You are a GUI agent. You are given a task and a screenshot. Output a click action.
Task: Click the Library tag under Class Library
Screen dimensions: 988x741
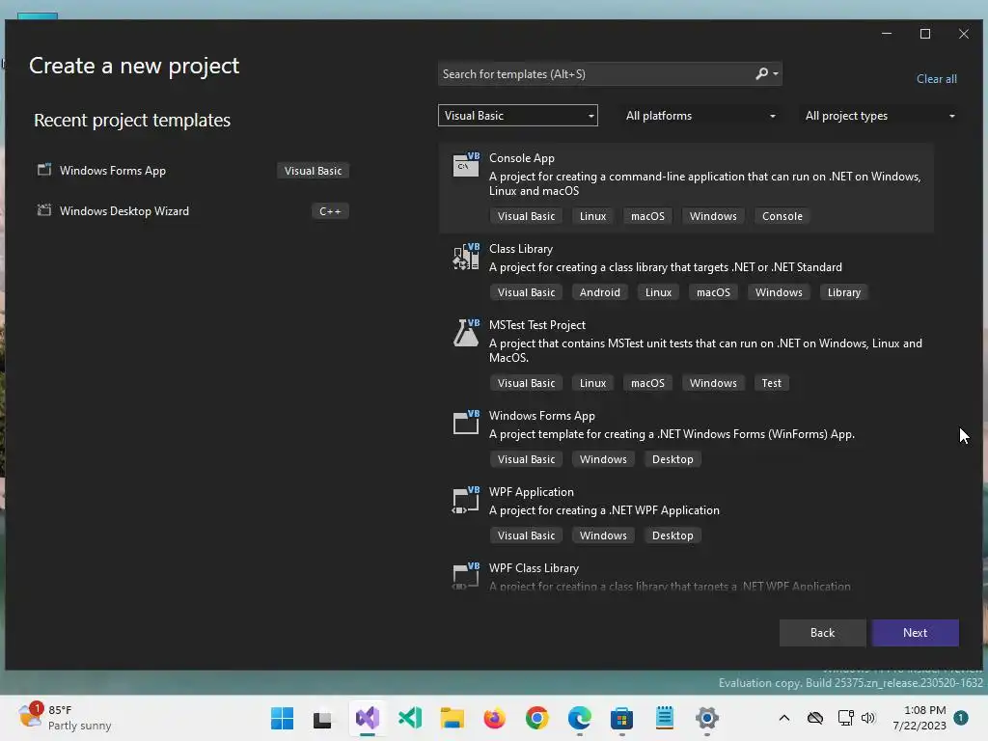(843, 292)
